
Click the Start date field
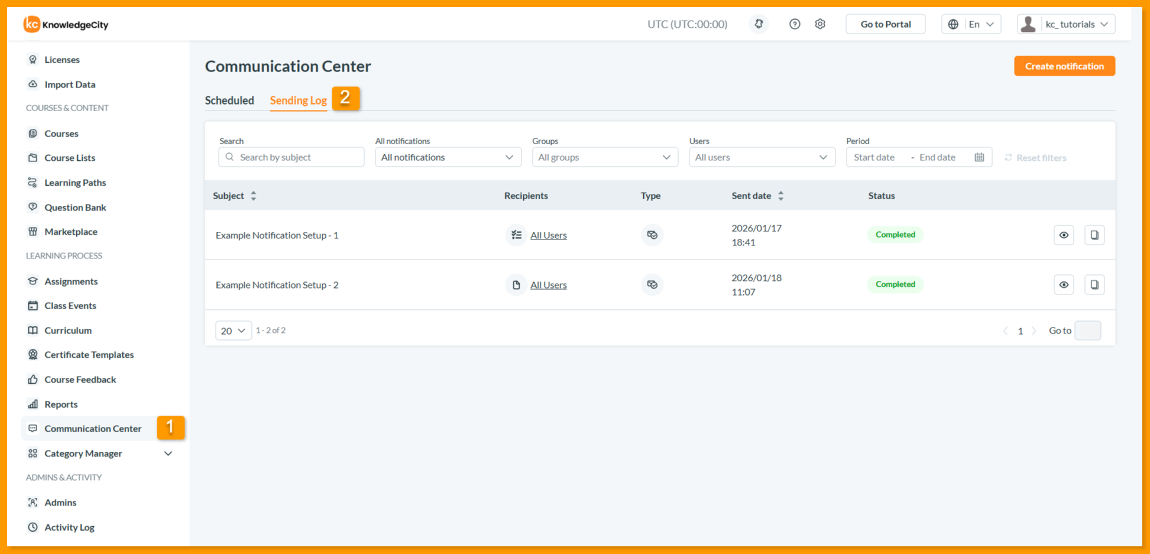click(x=874, y=157)
